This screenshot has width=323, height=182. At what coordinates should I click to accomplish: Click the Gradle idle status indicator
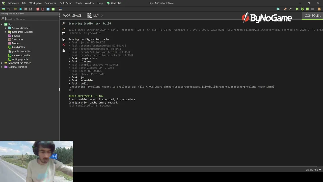tap(313, 170)
